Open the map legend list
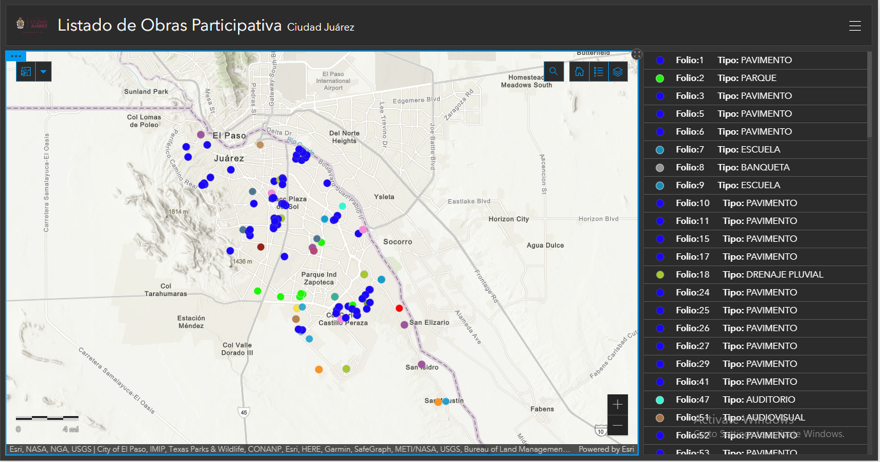The height and width of the screenshot is (462, 880). pos(599,71)
